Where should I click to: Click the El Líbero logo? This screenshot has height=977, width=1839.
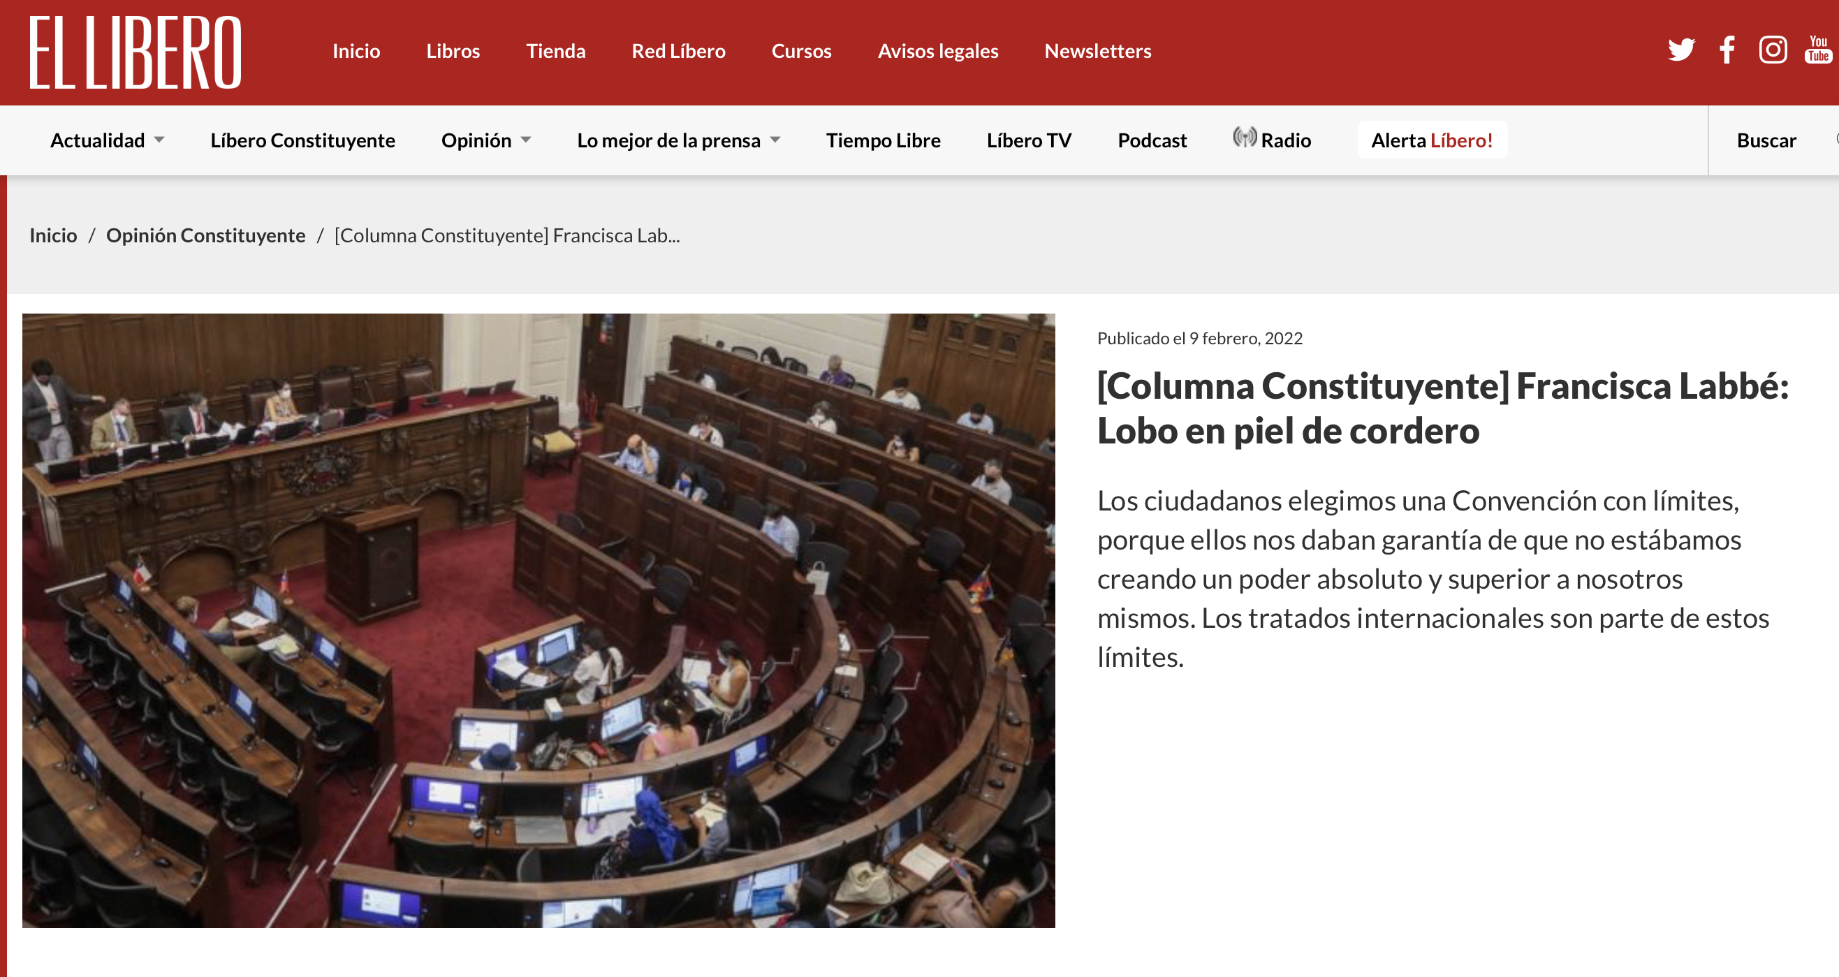(135, 52)
